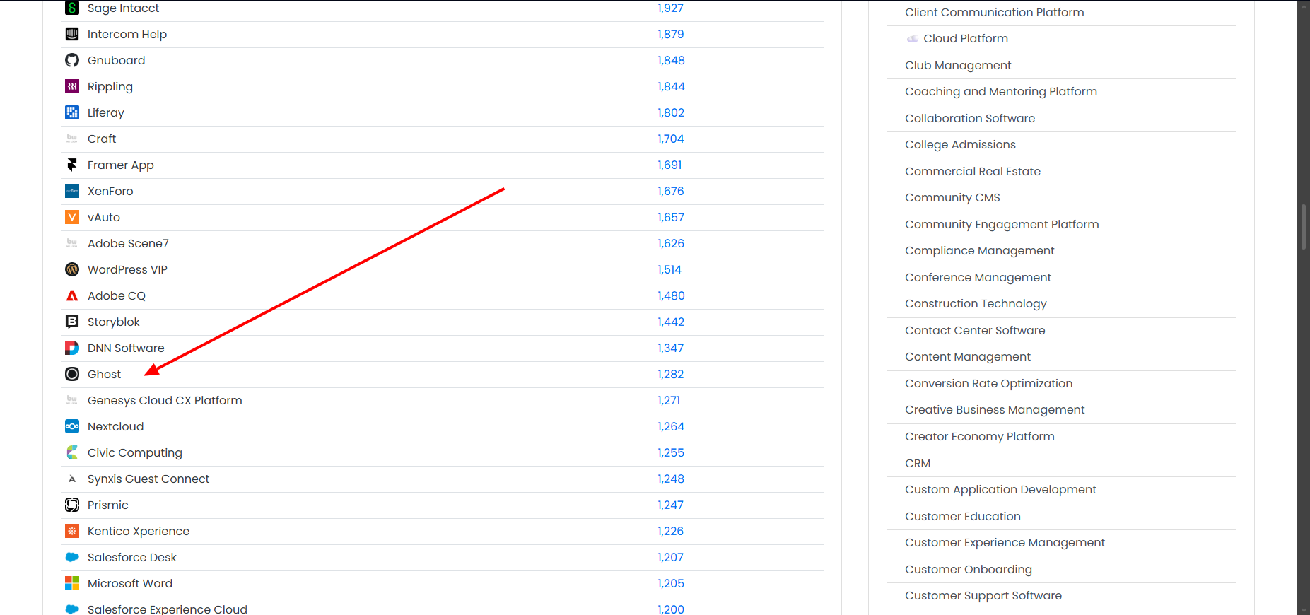The height and width of the screenshot is (615, 1310).
Task: Click the Synxis Guest Connect logo icon
Action: click(72, 479)
